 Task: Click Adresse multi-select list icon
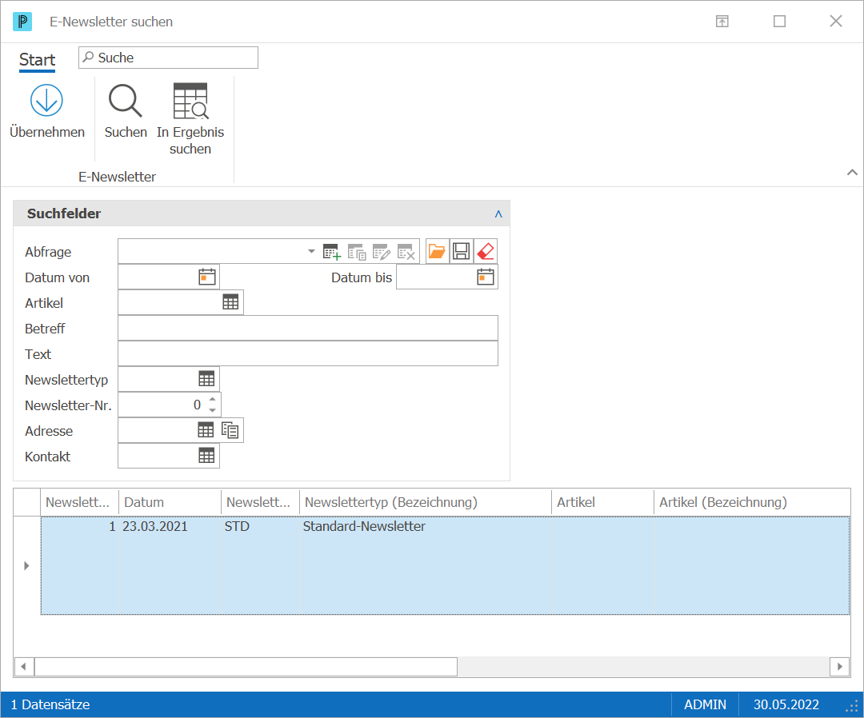point(230,430)
